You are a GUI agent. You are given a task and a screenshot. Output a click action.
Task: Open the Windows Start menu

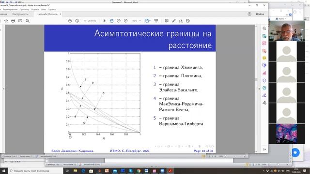3,171
